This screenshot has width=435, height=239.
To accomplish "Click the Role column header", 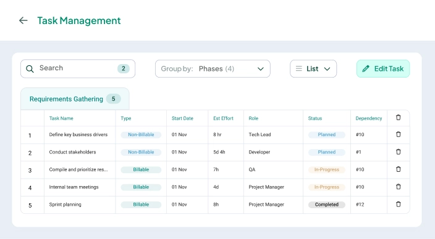I will click(253, 118).
